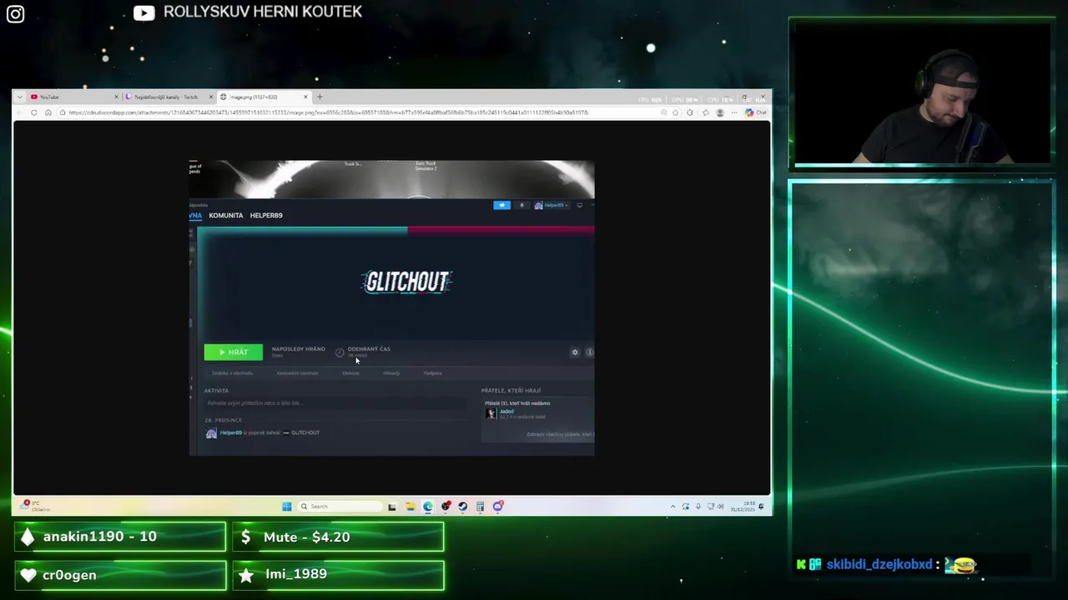Open the Objevte tab
Screen dimensions: 1068x600
pos(350,373)
